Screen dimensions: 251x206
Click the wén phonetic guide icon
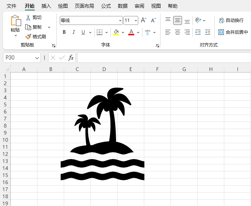[x=148, y=32]
